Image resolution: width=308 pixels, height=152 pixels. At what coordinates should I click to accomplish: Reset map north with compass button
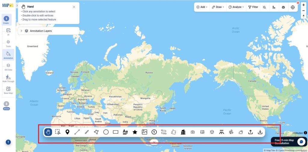coord(303,16)
